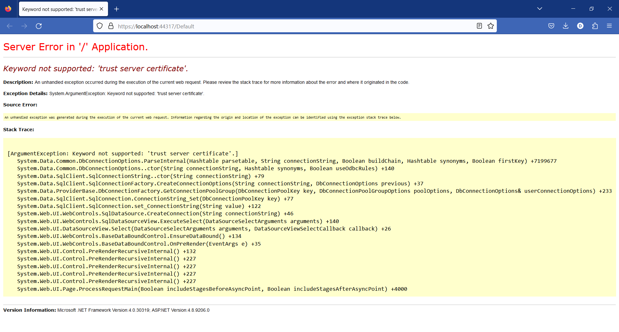Viewport: 619px width, 332px height.
Task: Open the Firefox application hamburger menu
Action: (609, 26)
